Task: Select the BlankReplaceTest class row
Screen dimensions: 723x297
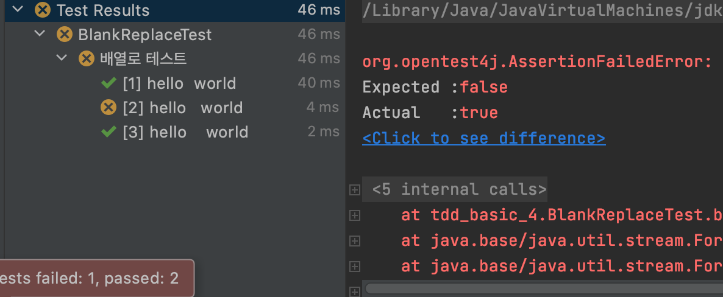Action: (x=175, y=35)
